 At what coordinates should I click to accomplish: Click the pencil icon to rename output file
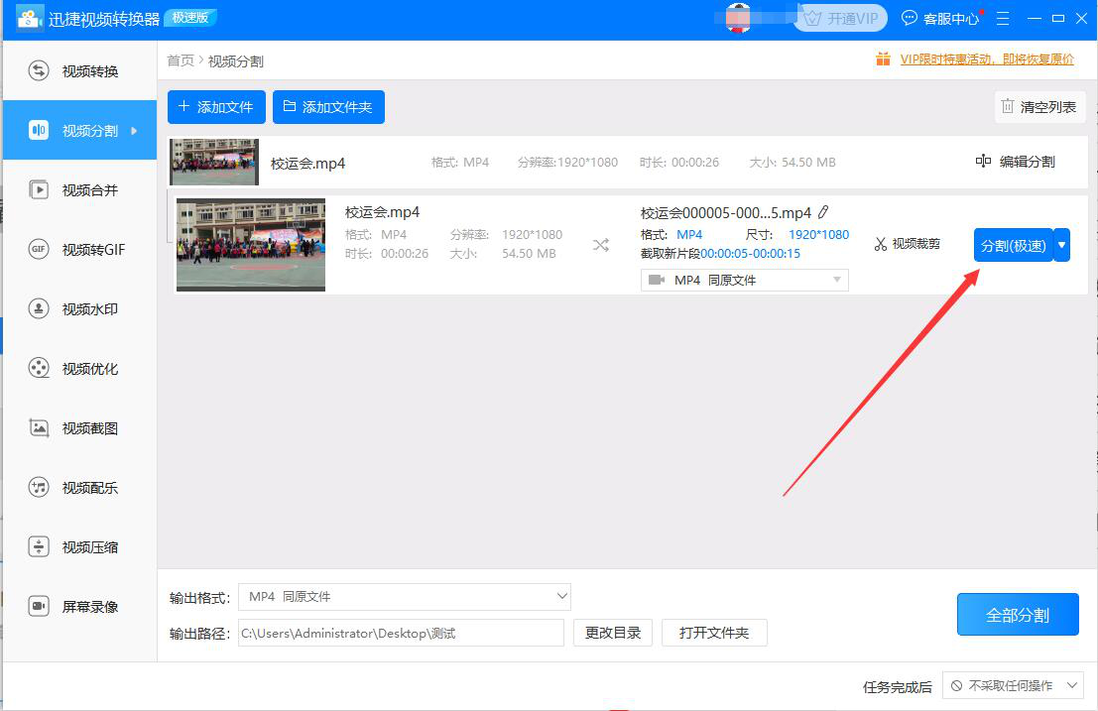pyautogui.click(x=823, y=212)
